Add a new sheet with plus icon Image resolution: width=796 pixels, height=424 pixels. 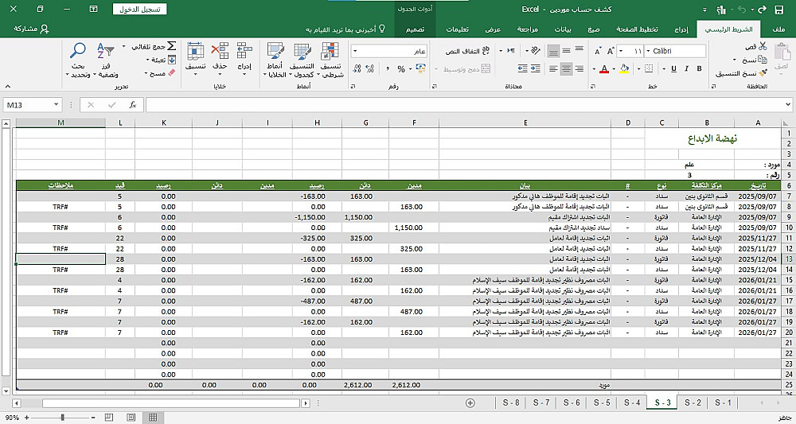click(x=470, y=403)
